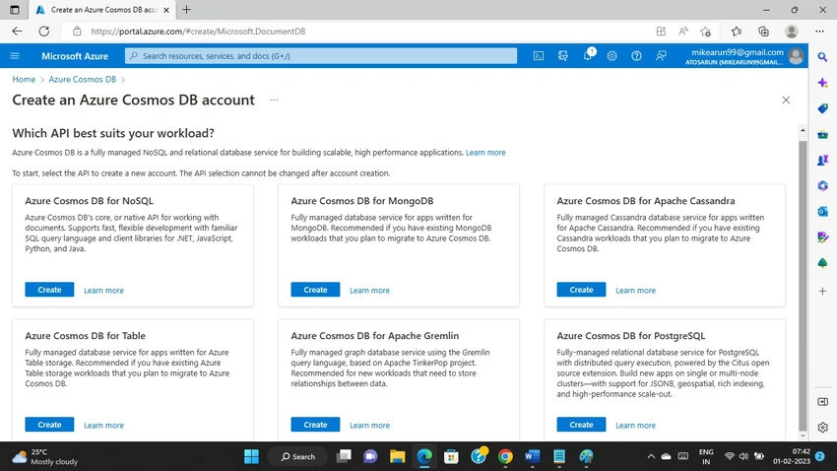Open Azure portal settings gear
Image resolution: width=837 pixels, height=471 pixels.
[x=612, y=55]
